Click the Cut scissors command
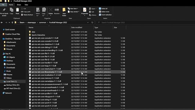Image resolution: width=195 pixels, height=110 pixels. pyautogui.click(x=23, y=9)
